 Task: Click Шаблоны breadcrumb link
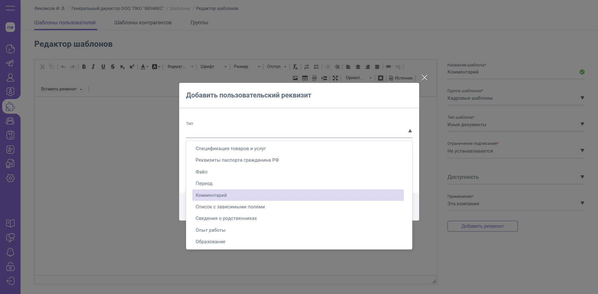180,8
